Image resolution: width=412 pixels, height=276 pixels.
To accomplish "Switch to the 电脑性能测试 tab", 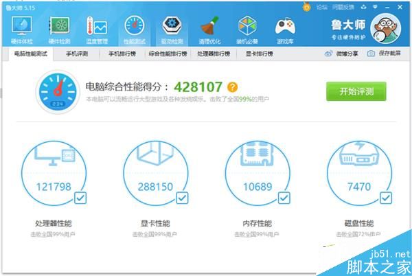I will [31, 54].
